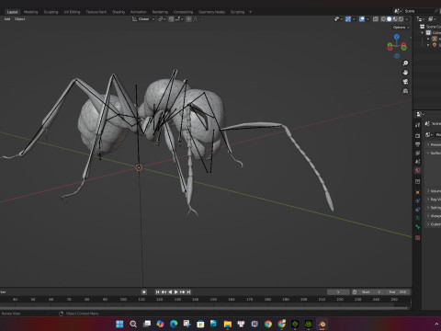Open the Global transform orientation dropdown
The image size is (441, 331).
(143, 19)
